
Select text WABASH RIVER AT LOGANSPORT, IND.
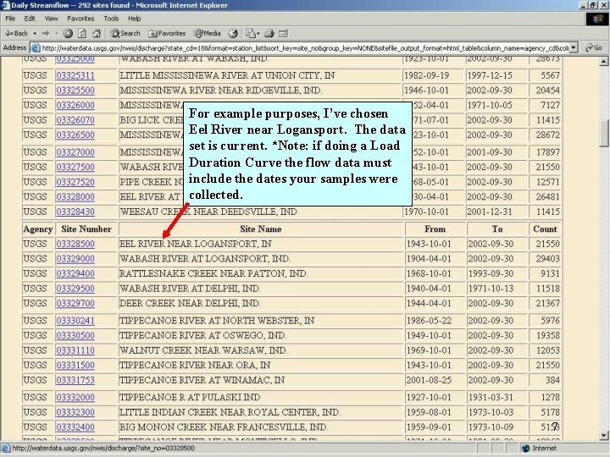pyautogui.click(x=205, y=259)
